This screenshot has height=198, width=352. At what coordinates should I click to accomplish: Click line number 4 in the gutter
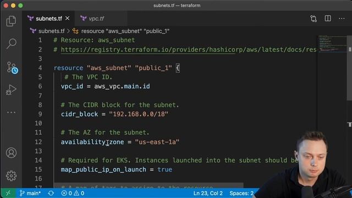40,68
